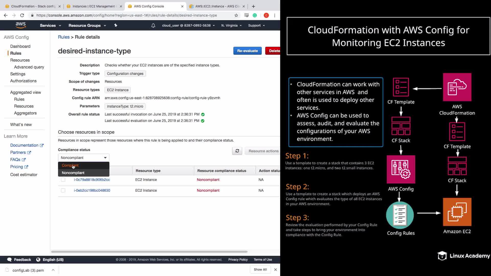The height and width of the screenshot is (276, 491).
Task: Click the AWS logo home icon
Action: click(x=20, y=25)
